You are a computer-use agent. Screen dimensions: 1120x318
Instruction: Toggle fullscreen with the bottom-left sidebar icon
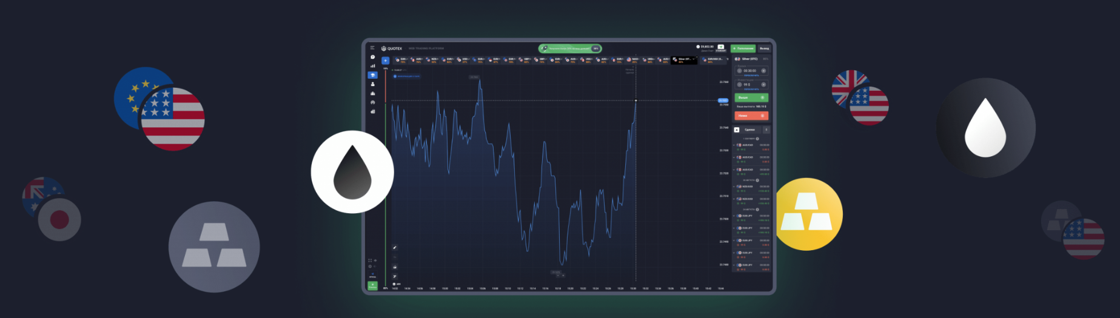click(370, 260)
